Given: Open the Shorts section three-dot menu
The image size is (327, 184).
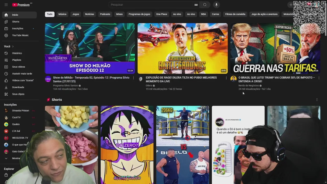Looking at the screenshot, I should click(x=317, y=100).
